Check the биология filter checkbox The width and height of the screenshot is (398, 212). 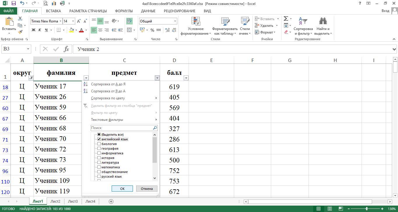tap(99, 144)
